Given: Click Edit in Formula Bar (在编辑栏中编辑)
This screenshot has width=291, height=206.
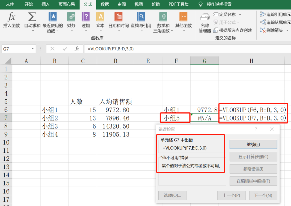Looking at the screenshot, I should coord(253,181).
